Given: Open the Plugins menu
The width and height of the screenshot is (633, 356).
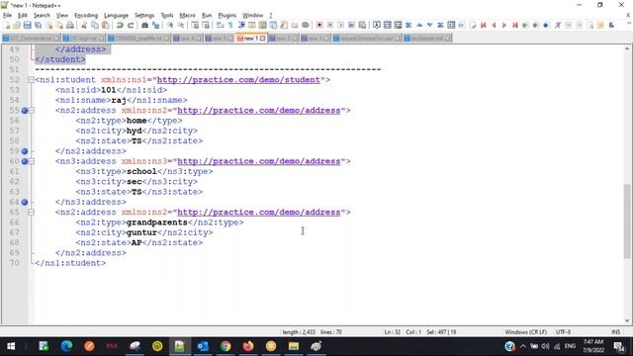Looking at the screenshot, I should [x=226, y=16].
